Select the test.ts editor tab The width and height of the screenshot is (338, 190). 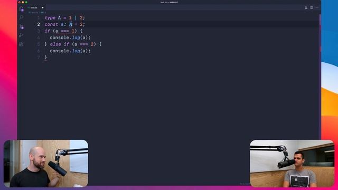click(x=35, y=7)
